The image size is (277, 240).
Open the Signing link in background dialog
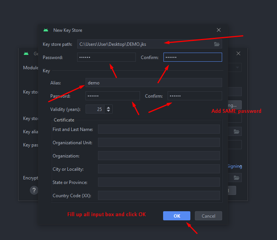235,166
